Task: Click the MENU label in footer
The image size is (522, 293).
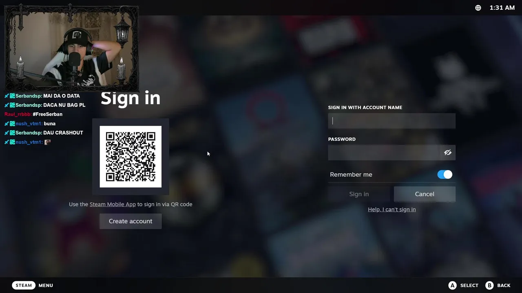Action: [46, 285]
